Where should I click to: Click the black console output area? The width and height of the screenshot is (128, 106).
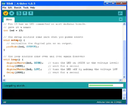62,94
